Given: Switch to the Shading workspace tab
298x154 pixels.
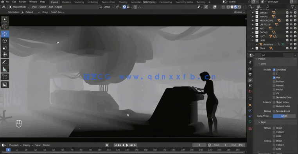Looking at the screenshot, I should point(123,2).
